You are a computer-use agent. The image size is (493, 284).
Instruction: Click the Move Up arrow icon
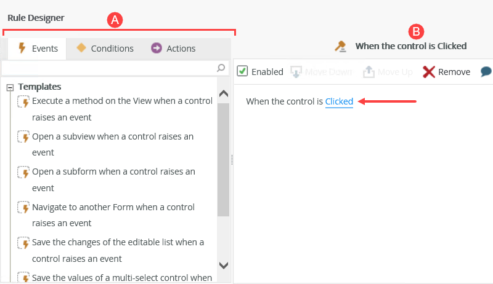(369, 72)
